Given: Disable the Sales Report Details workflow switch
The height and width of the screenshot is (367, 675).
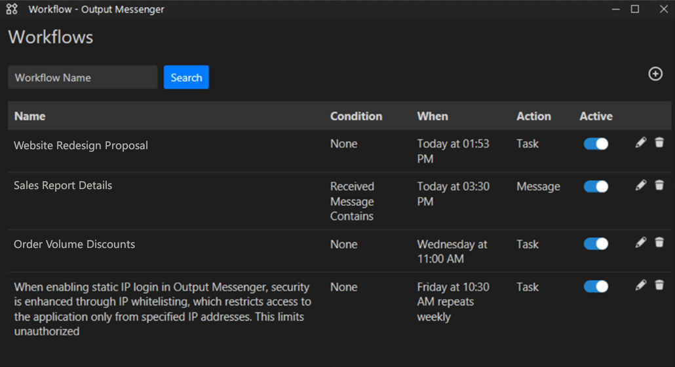Looking at the screenshot, I should pos(596,186).
